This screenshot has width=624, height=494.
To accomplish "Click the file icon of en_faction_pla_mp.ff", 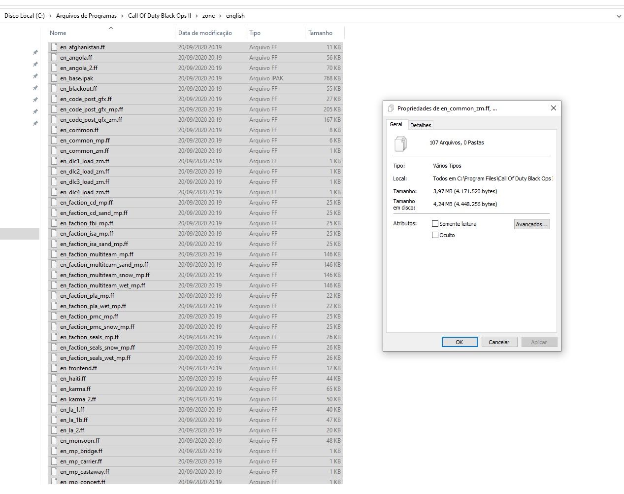I will (x=54, y=296).
